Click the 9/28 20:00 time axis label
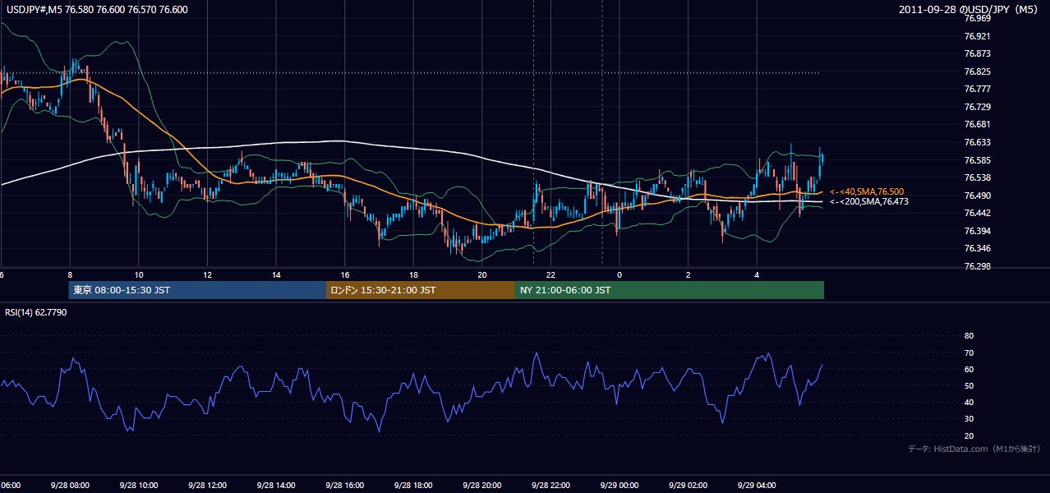 (x=481, y=486)
